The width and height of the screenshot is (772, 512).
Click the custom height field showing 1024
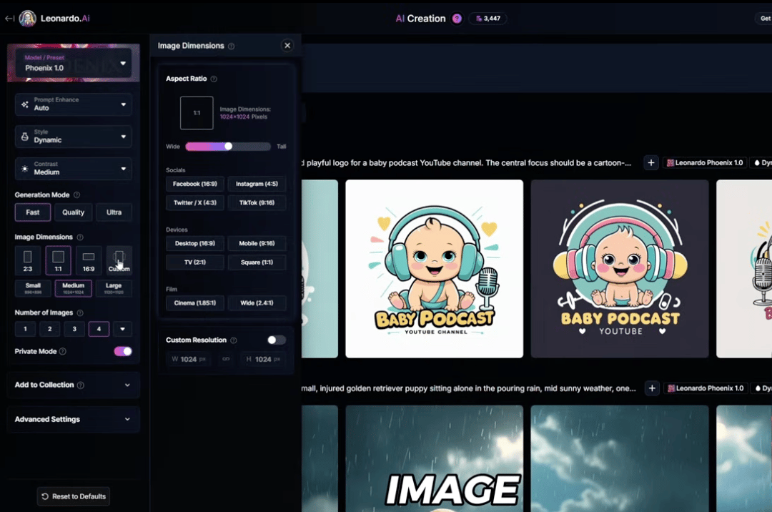pos(263,359)
